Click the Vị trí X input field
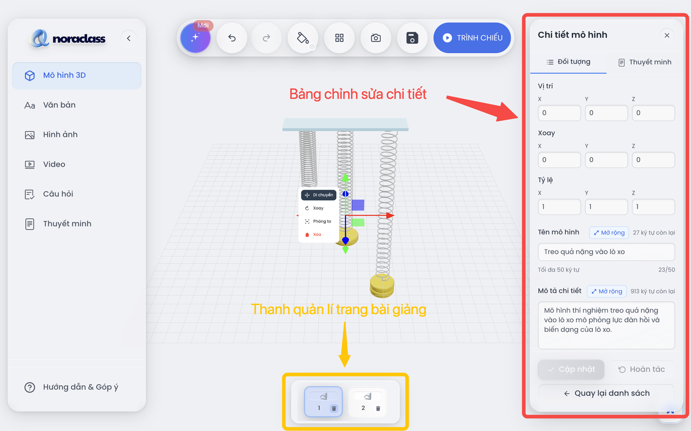 pyautogui.click(x=559, y=113)
